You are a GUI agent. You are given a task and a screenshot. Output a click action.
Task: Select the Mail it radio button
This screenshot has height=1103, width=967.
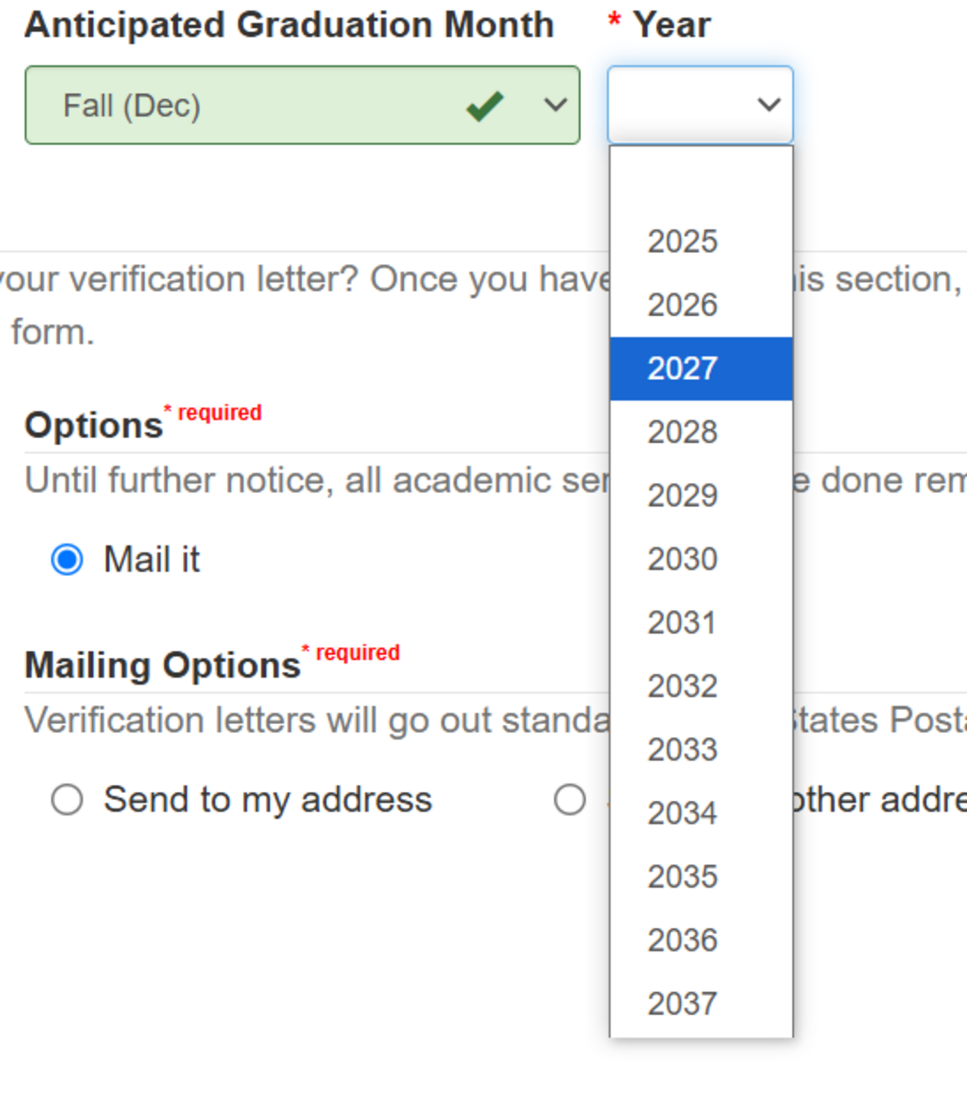coord(67,559)
